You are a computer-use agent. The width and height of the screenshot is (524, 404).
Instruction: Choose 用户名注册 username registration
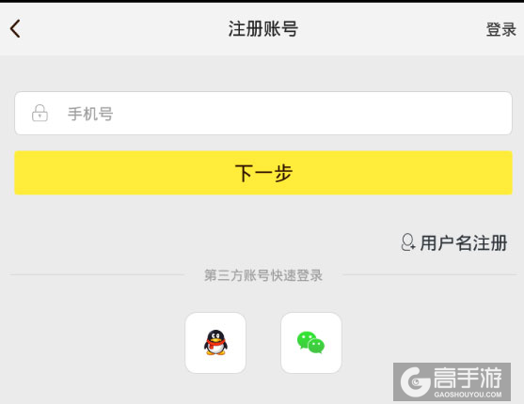[x=464, y=242]
